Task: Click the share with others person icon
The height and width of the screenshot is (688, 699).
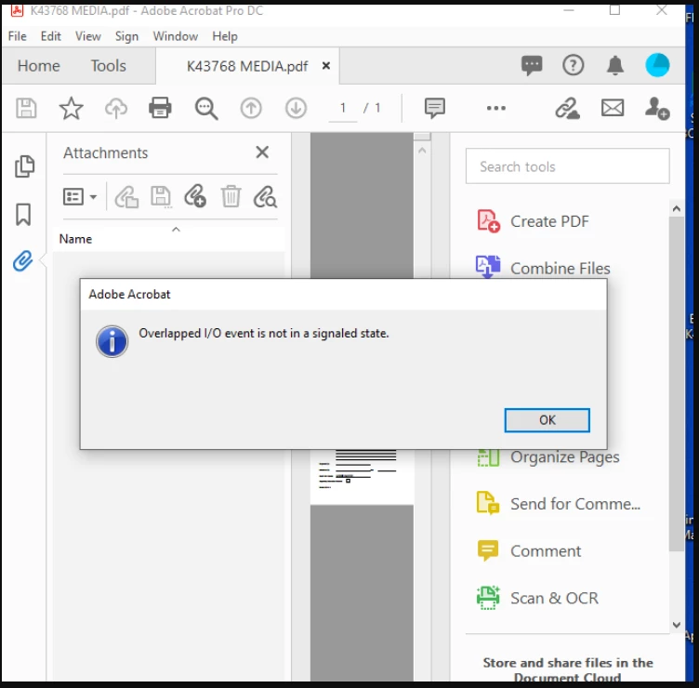Action: pyautogui.click(x=657, y=109)
